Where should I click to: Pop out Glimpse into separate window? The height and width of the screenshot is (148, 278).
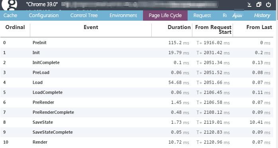(259, 5)
